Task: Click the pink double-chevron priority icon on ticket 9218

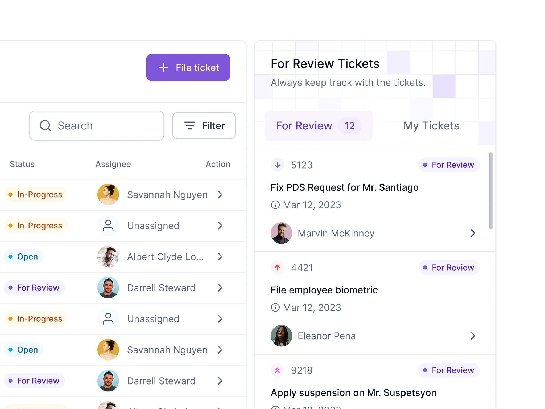Action: point(277,370)
